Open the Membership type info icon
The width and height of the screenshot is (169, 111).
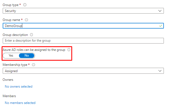(33, 65)
